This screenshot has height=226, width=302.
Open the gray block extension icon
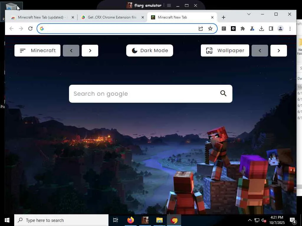coord(224,29)
